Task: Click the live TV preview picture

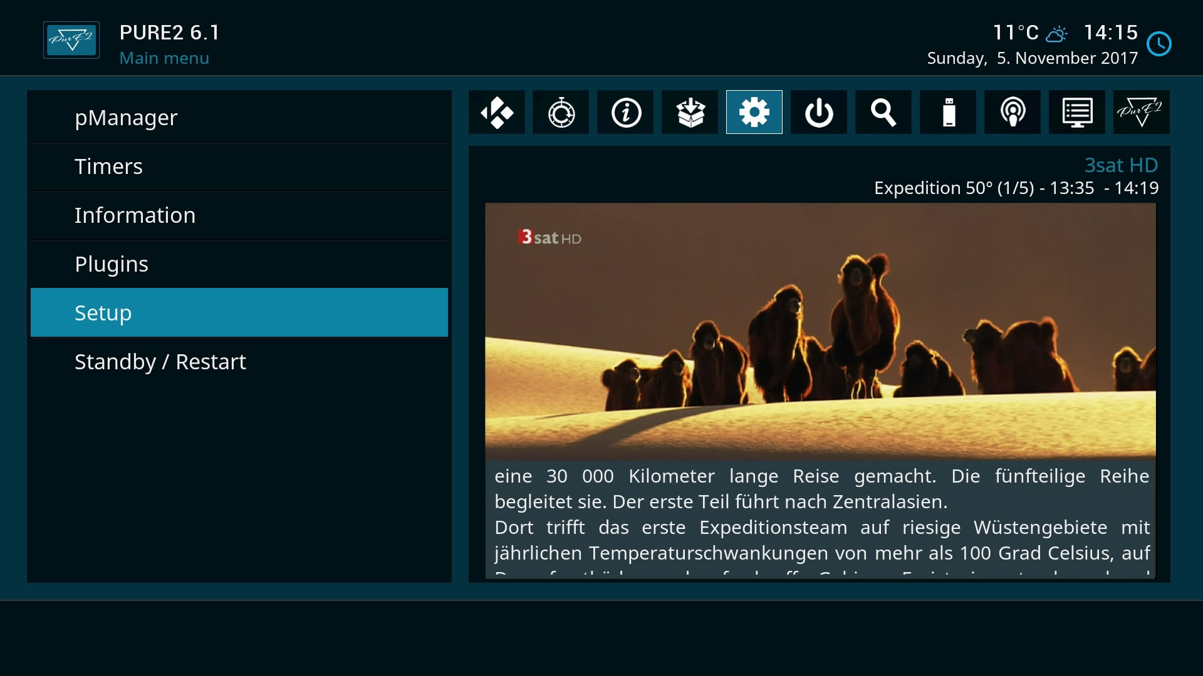Action: click(x=820, y=331)
